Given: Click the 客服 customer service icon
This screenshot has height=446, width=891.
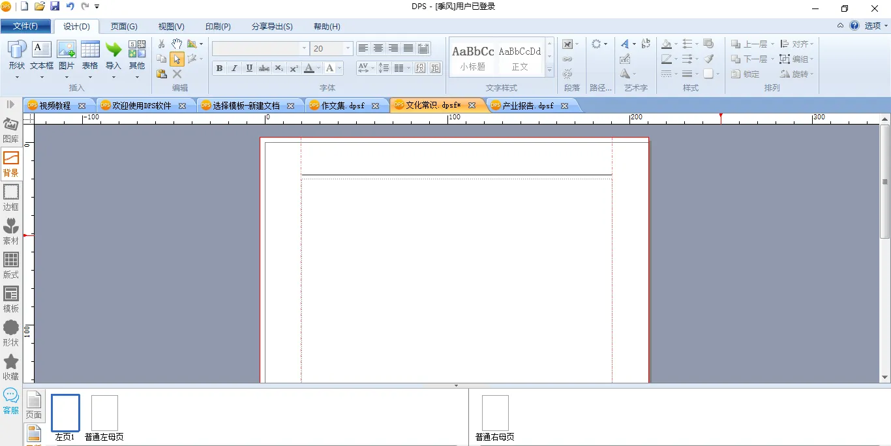Looking at the screenshot, I should (x=10, y=400).
